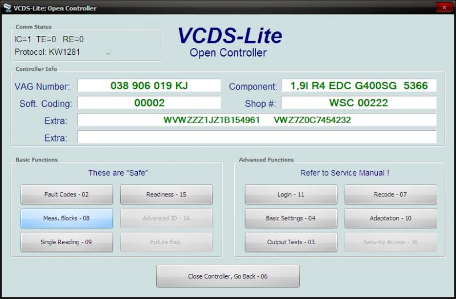The height and width of the screenshot is (299, 456).
Task: Run Output Tests - 03
Action: click(291, 242)
